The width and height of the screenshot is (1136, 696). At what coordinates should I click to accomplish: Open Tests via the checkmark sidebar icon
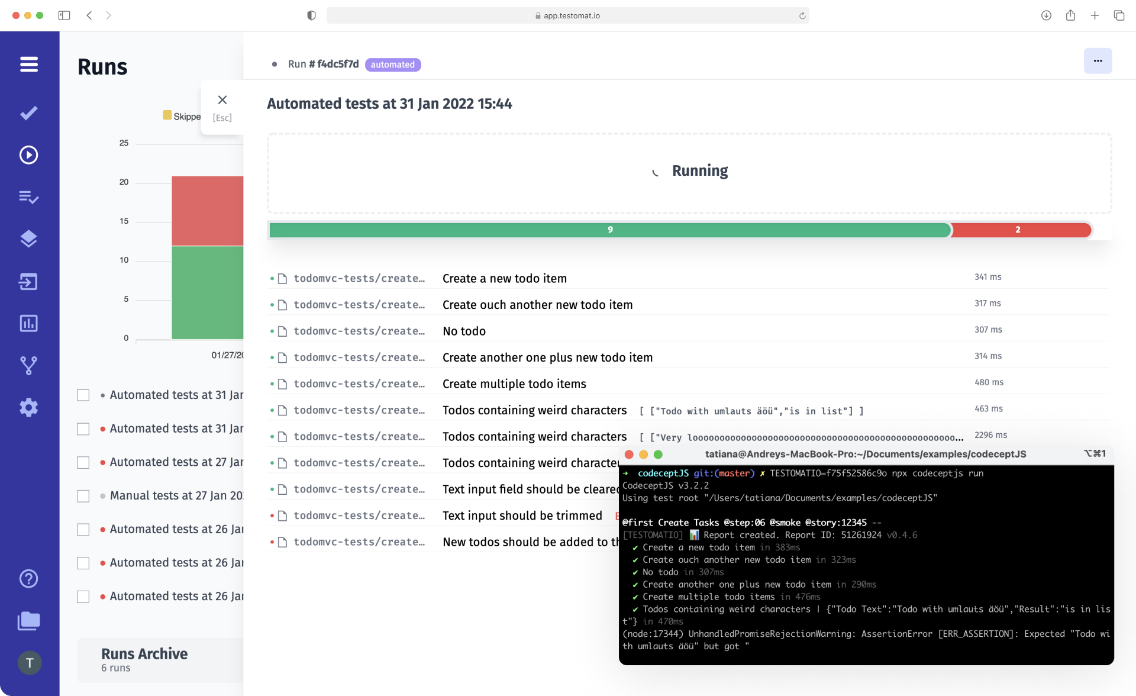pyautogui.click(x=29, y=112)
